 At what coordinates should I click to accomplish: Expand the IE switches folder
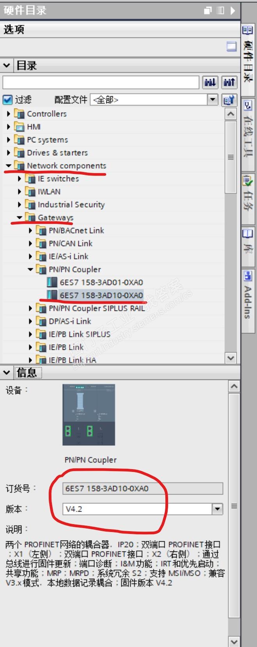coord(19,179)
